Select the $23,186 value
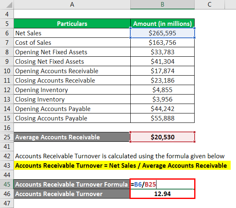This screenshot has height=208, width=236. [x=162, y=80]
